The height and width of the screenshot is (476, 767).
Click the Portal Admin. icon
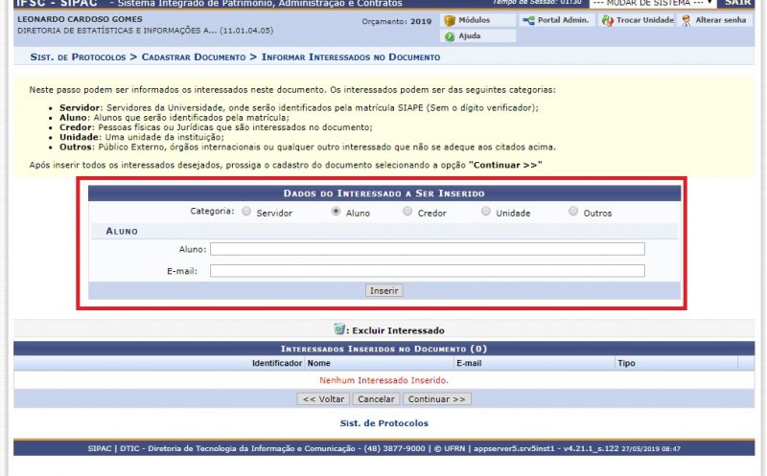click(528, 20)
